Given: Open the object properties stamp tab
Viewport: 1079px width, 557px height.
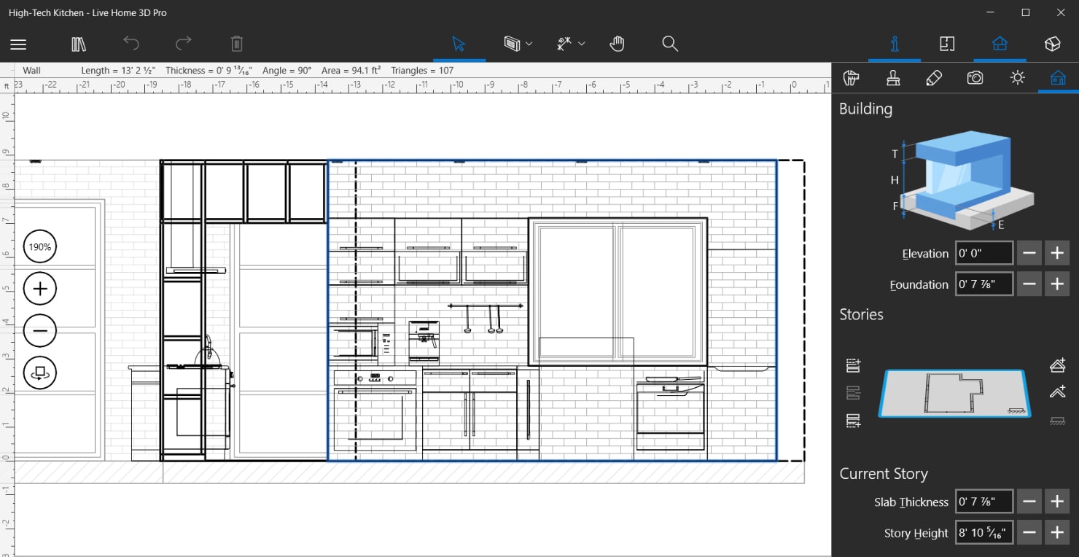Looking at the screenshot, I should coord(892,78).
